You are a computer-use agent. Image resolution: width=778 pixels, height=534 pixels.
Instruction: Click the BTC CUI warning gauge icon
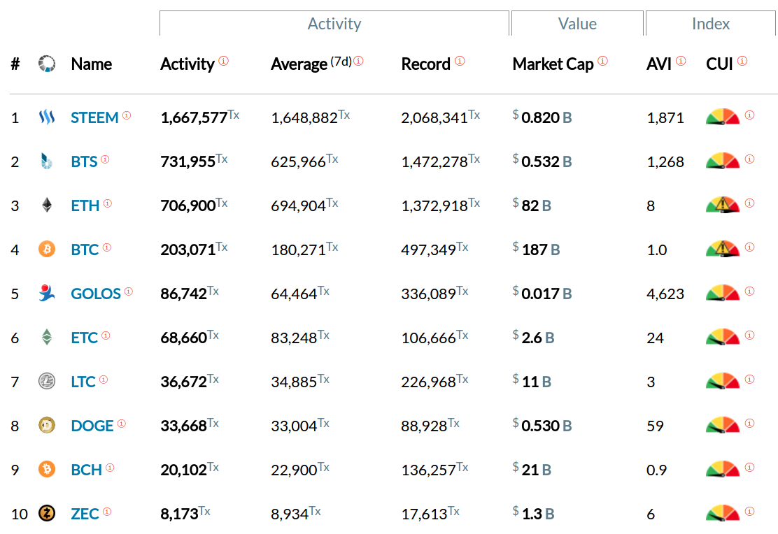pyautogui.click(x=723, y=248)
